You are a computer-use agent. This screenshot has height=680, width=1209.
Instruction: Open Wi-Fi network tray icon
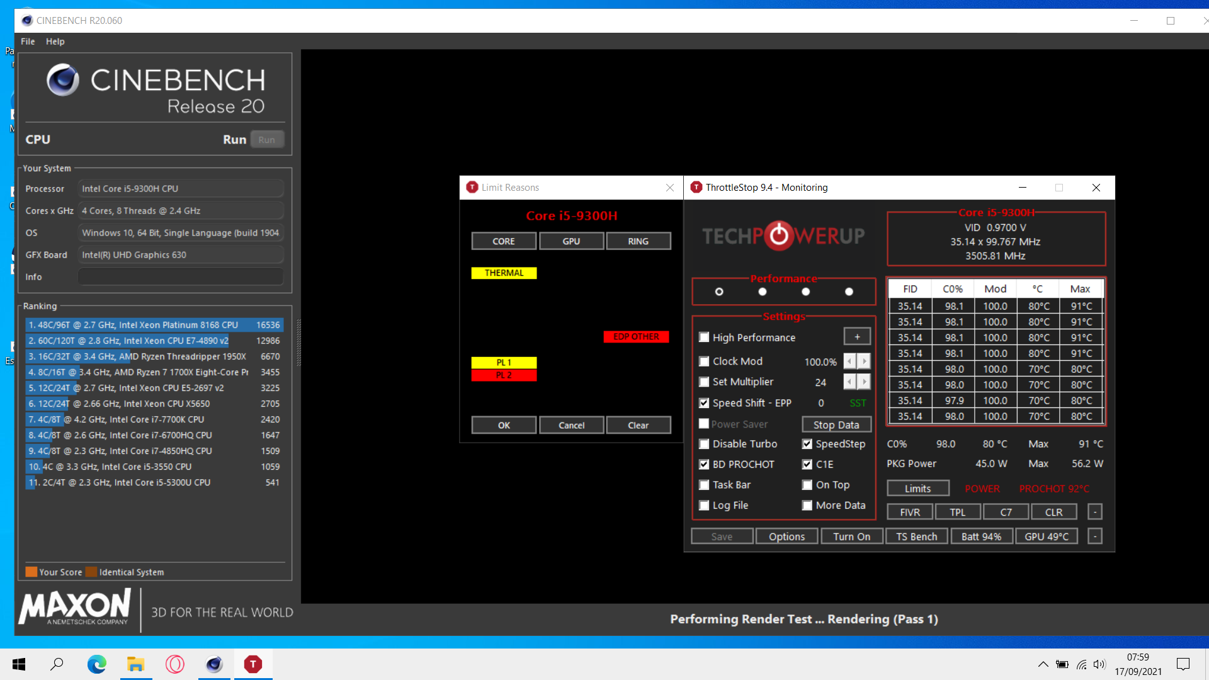1081,664
